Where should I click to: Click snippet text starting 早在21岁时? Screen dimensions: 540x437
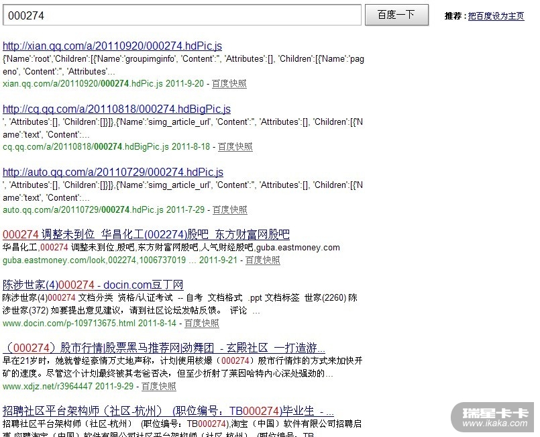tap(182, 367)
